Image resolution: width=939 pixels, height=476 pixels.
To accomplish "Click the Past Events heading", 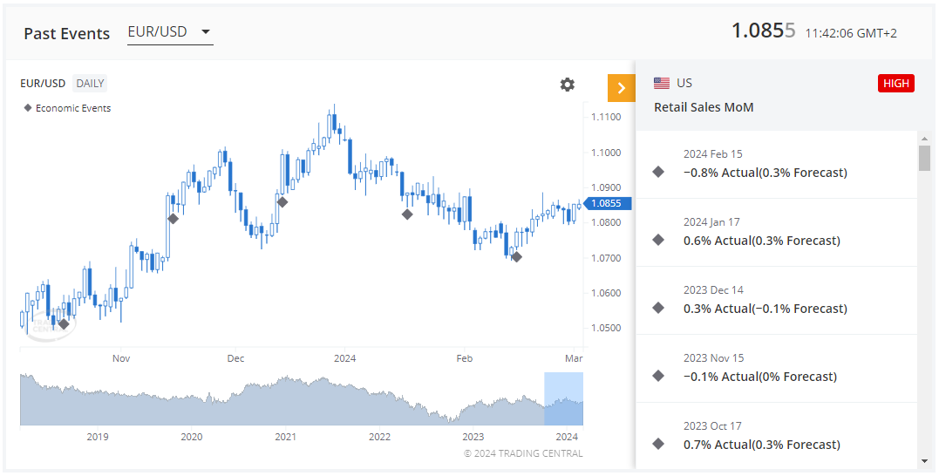I will (67, 33).
